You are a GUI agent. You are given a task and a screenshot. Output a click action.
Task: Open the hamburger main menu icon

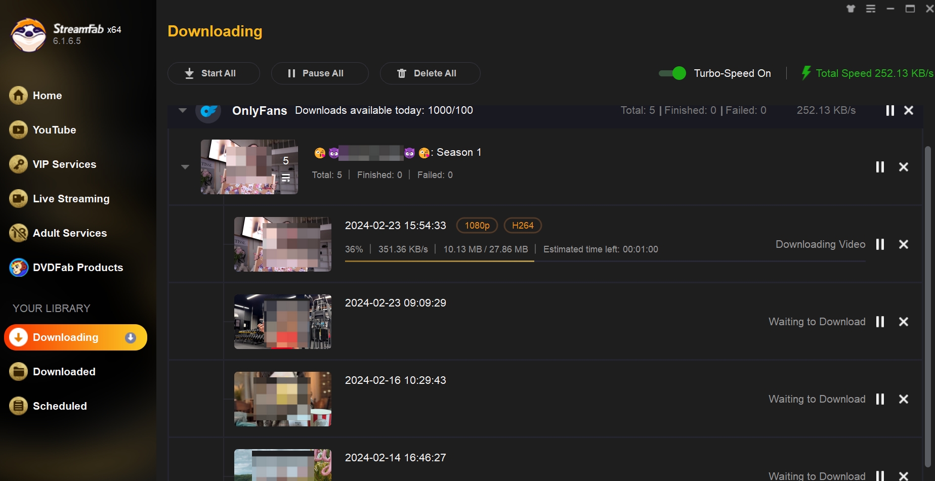point(870,9)
